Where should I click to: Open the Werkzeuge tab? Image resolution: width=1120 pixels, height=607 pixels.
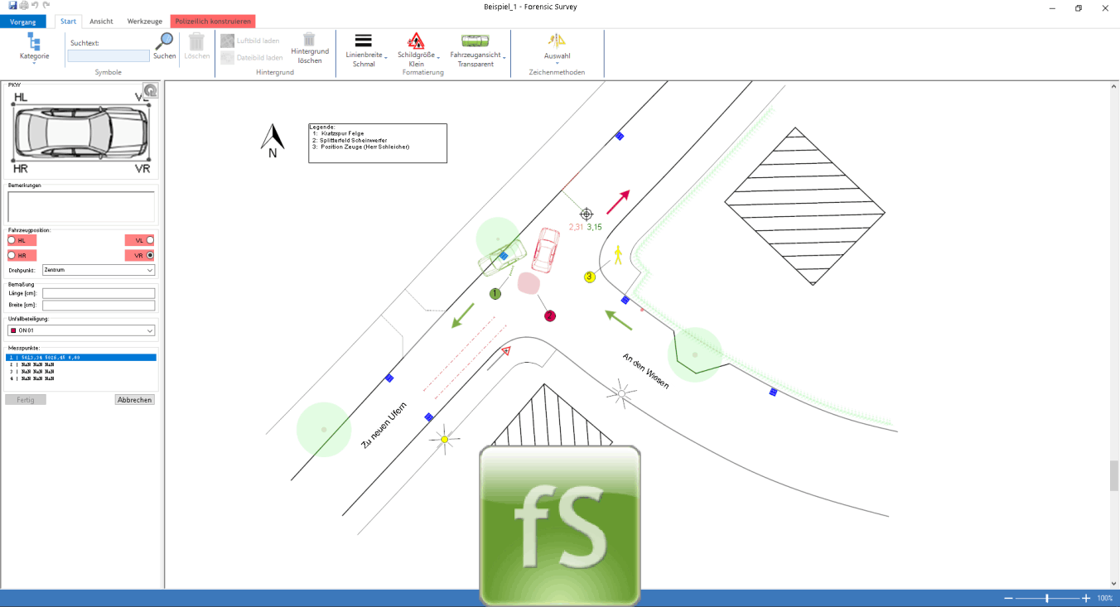(x=144, y=22)
